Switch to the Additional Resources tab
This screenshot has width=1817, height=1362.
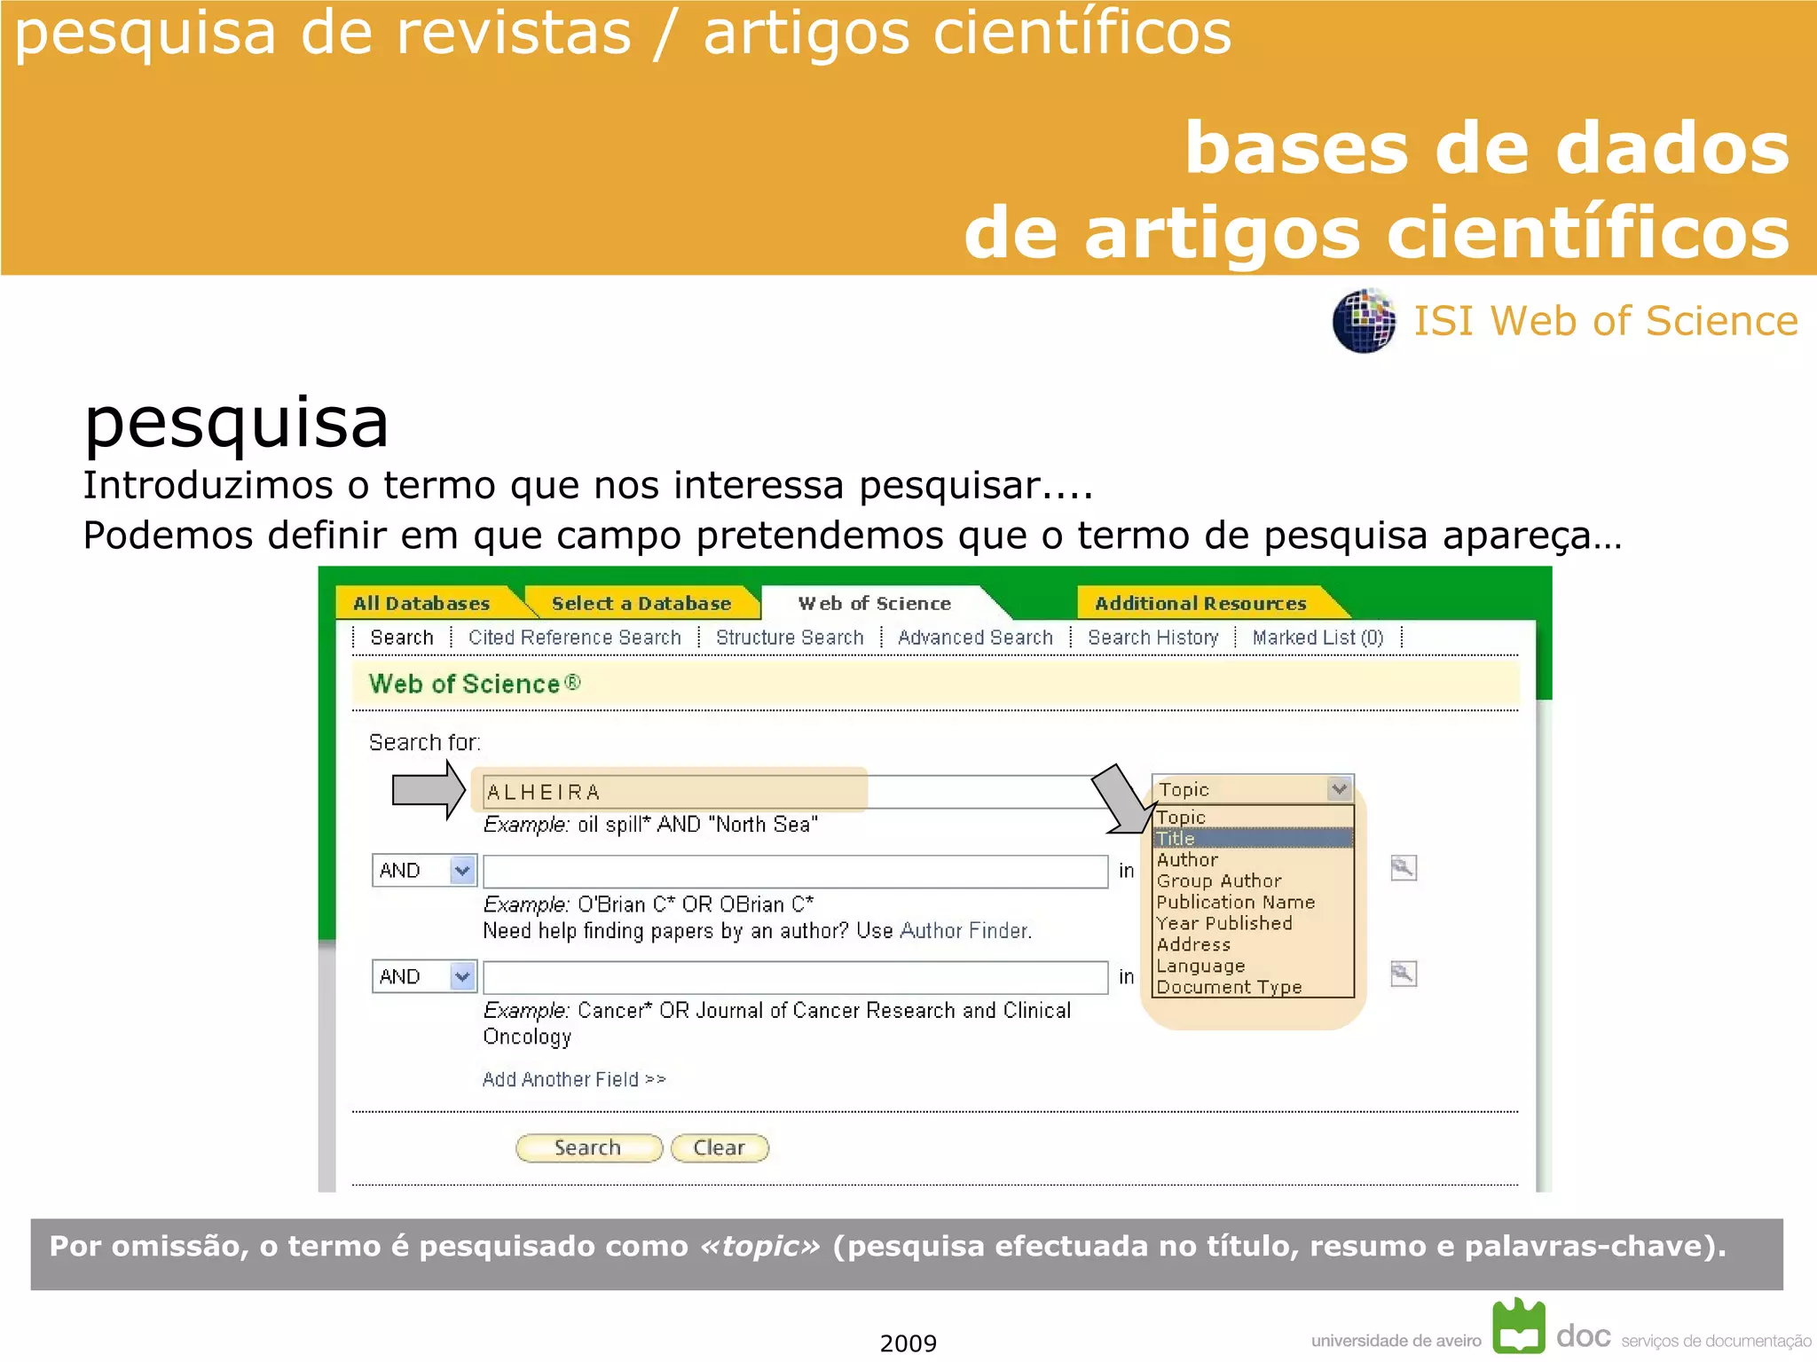(1200, 603)
